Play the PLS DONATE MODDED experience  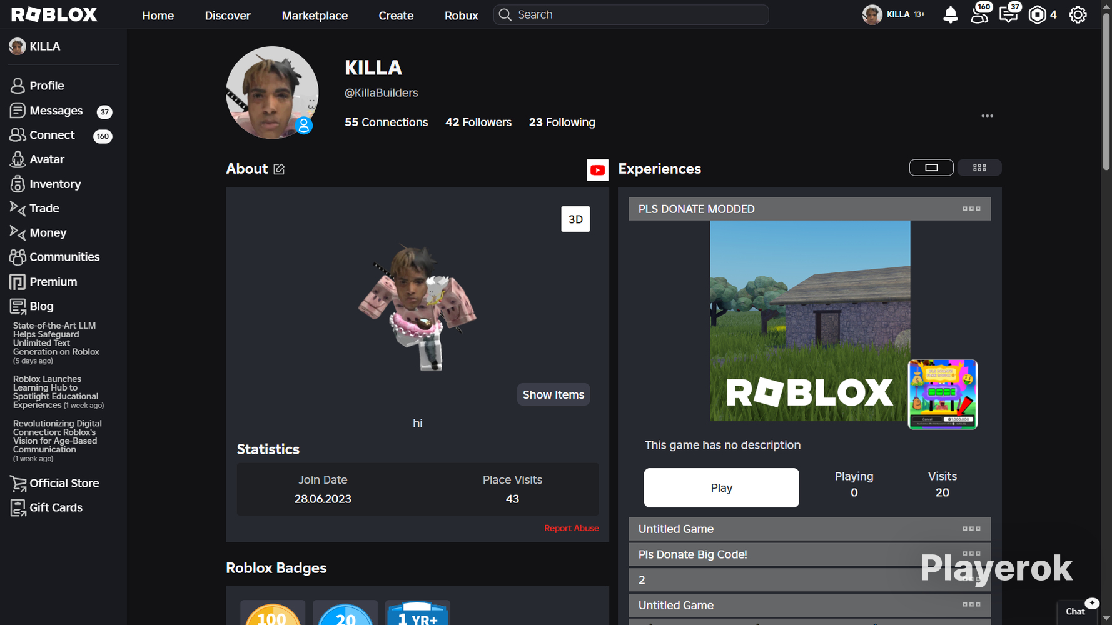[x=721, y=487]
